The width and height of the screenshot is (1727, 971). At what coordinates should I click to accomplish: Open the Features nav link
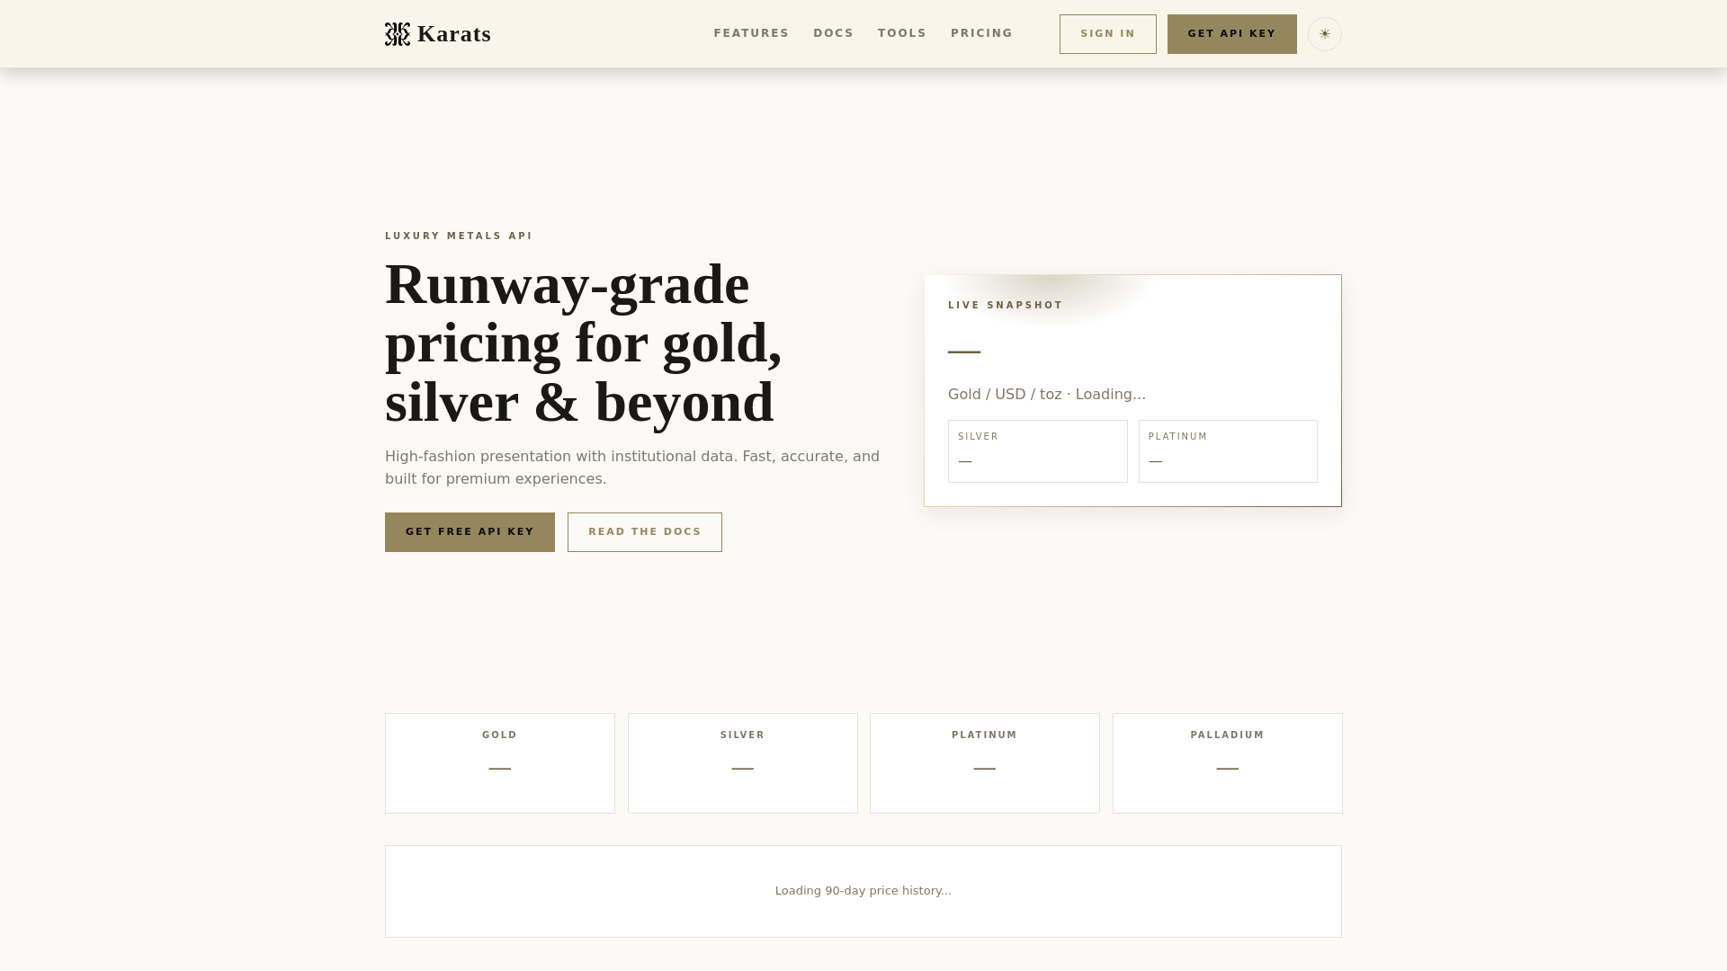751,33
